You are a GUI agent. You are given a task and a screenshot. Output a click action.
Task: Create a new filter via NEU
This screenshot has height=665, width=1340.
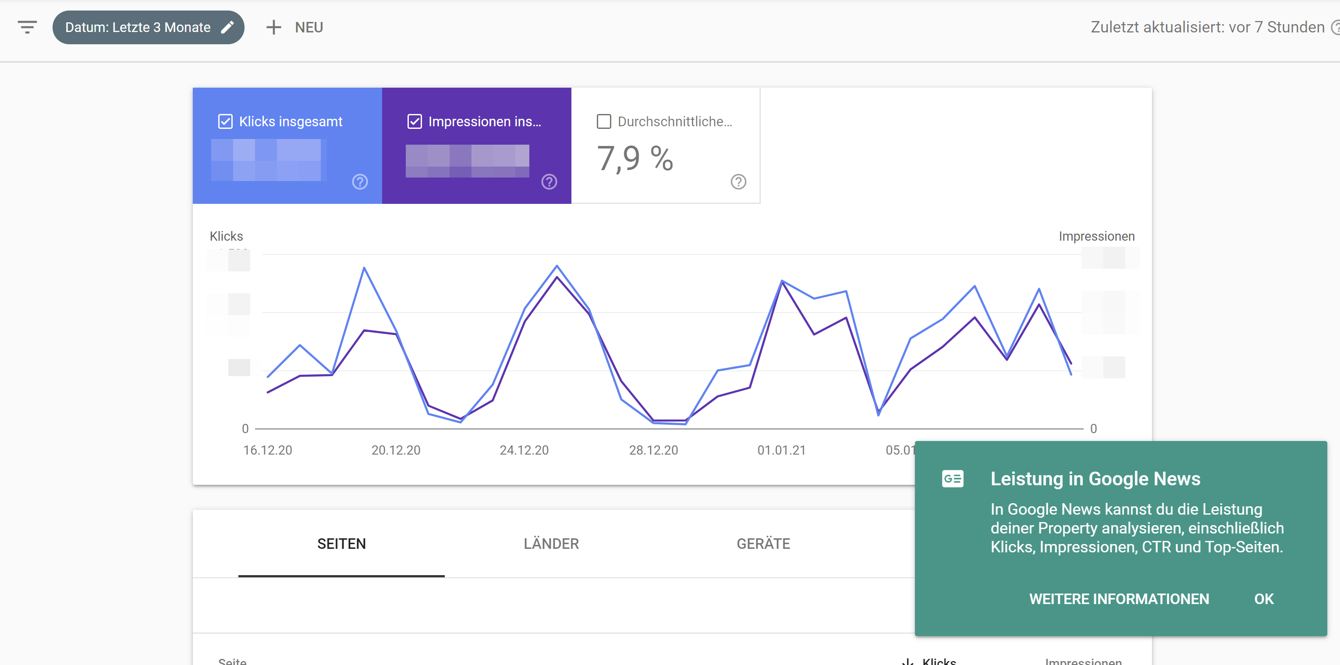click(308, 27)
